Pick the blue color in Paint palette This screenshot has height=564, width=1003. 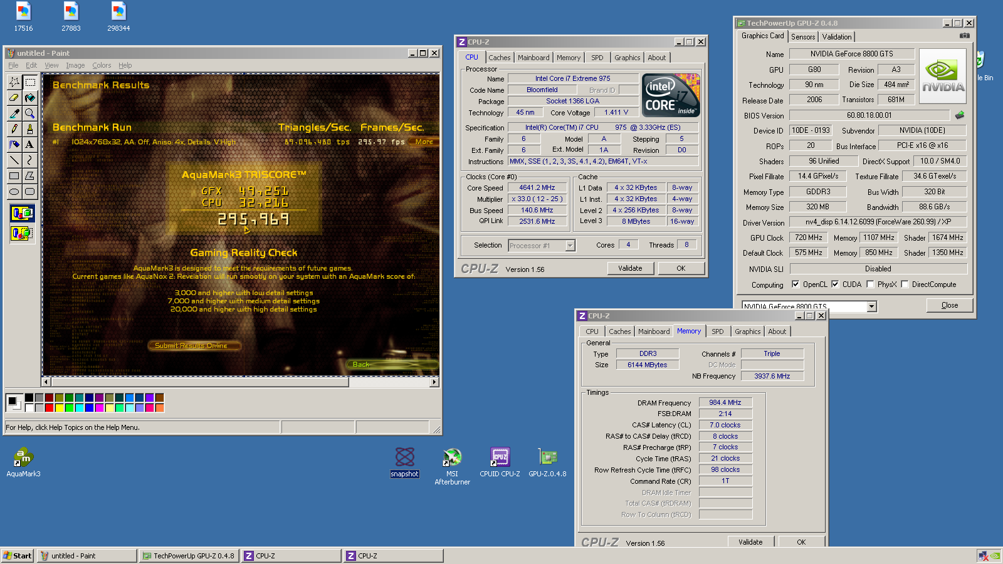coord(89,408)
